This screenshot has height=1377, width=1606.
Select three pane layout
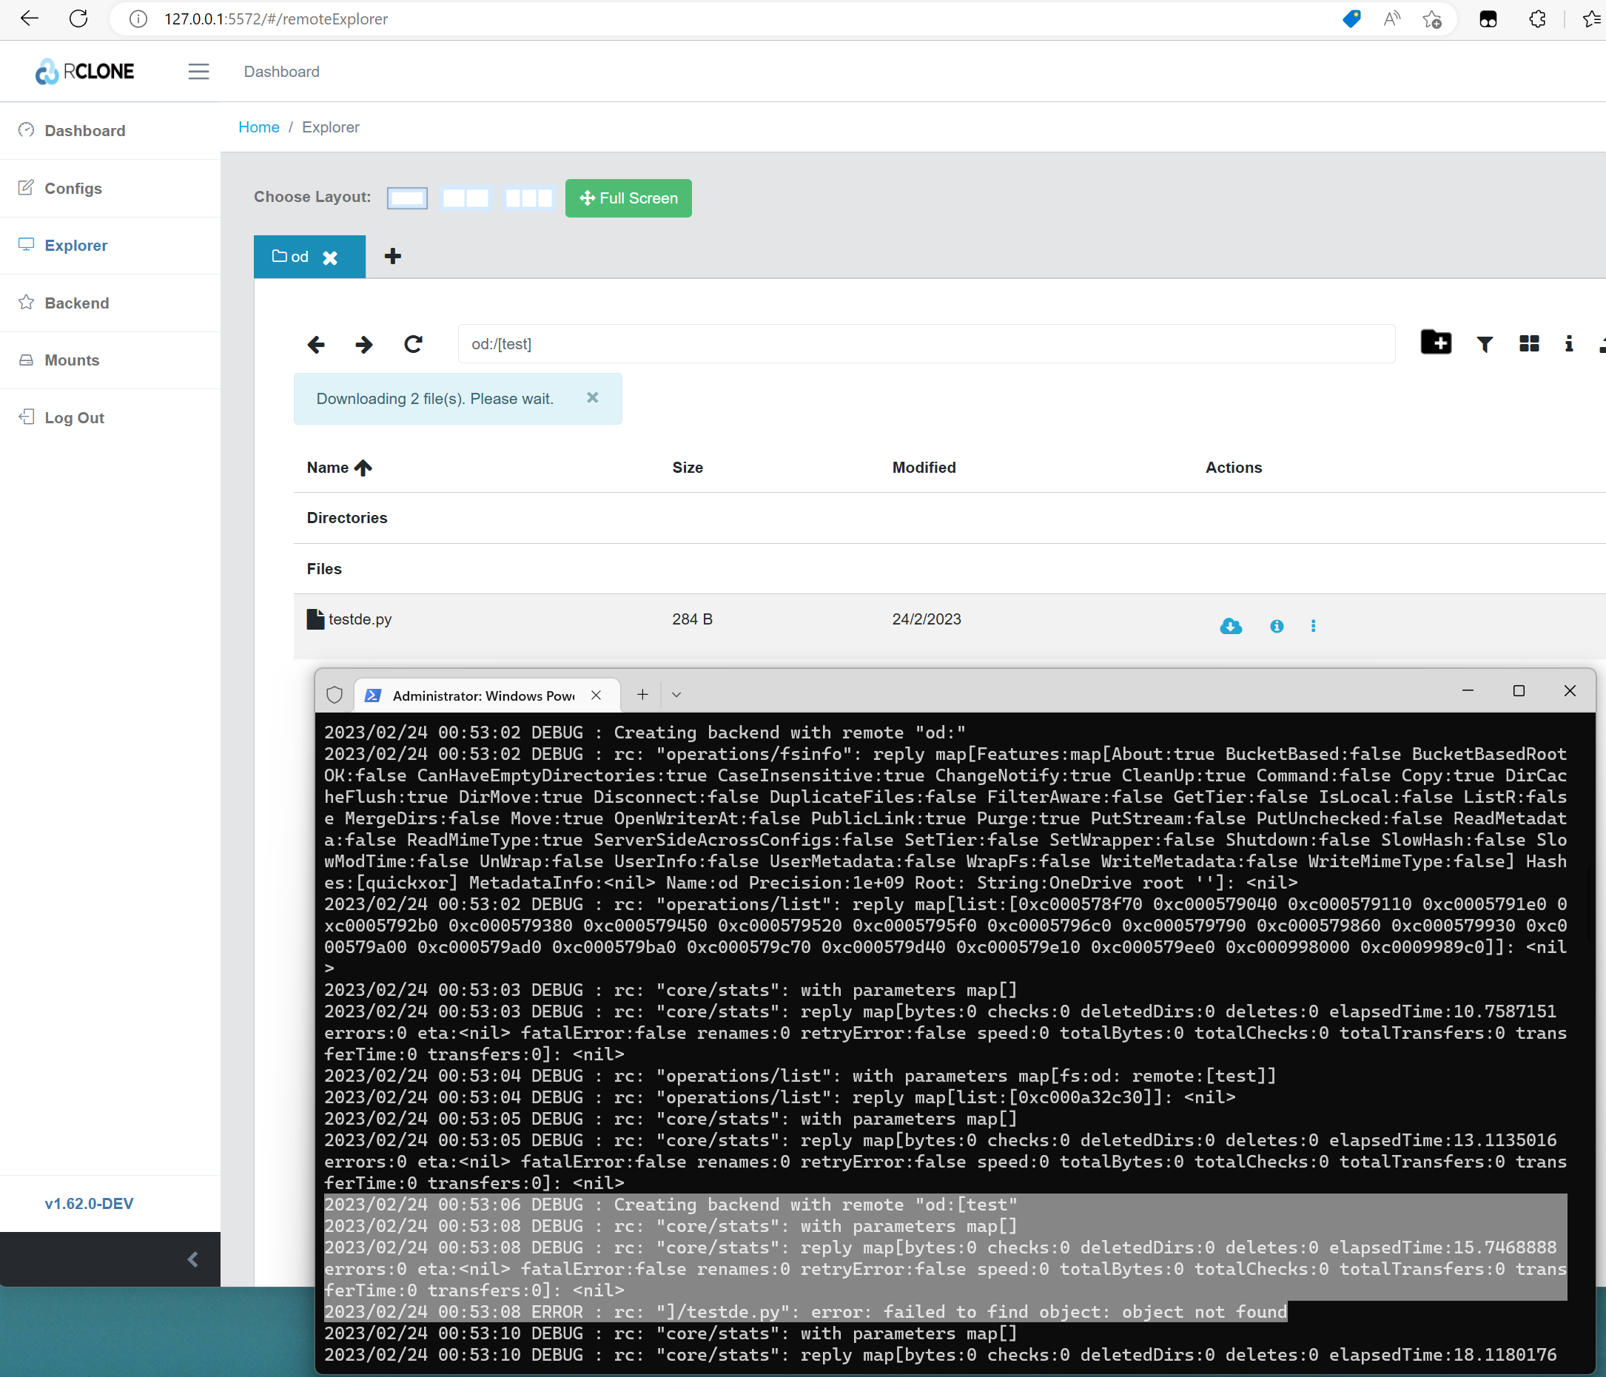point(528,198)
